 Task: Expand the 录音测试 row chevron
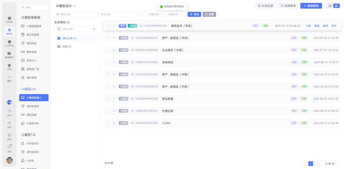click(114, 62)
